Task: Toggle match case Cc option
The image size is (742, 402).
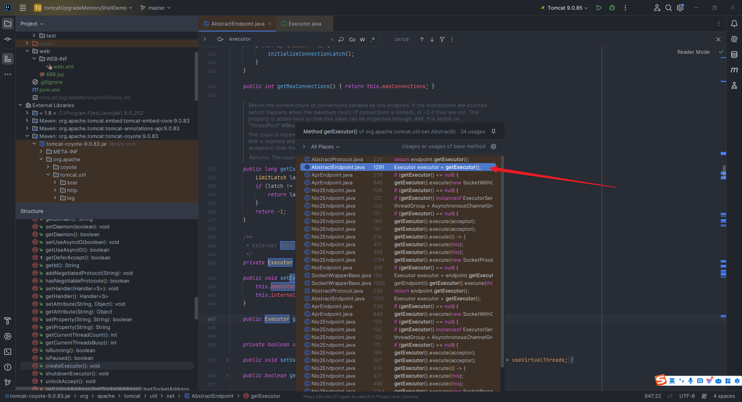Action: 352,39
